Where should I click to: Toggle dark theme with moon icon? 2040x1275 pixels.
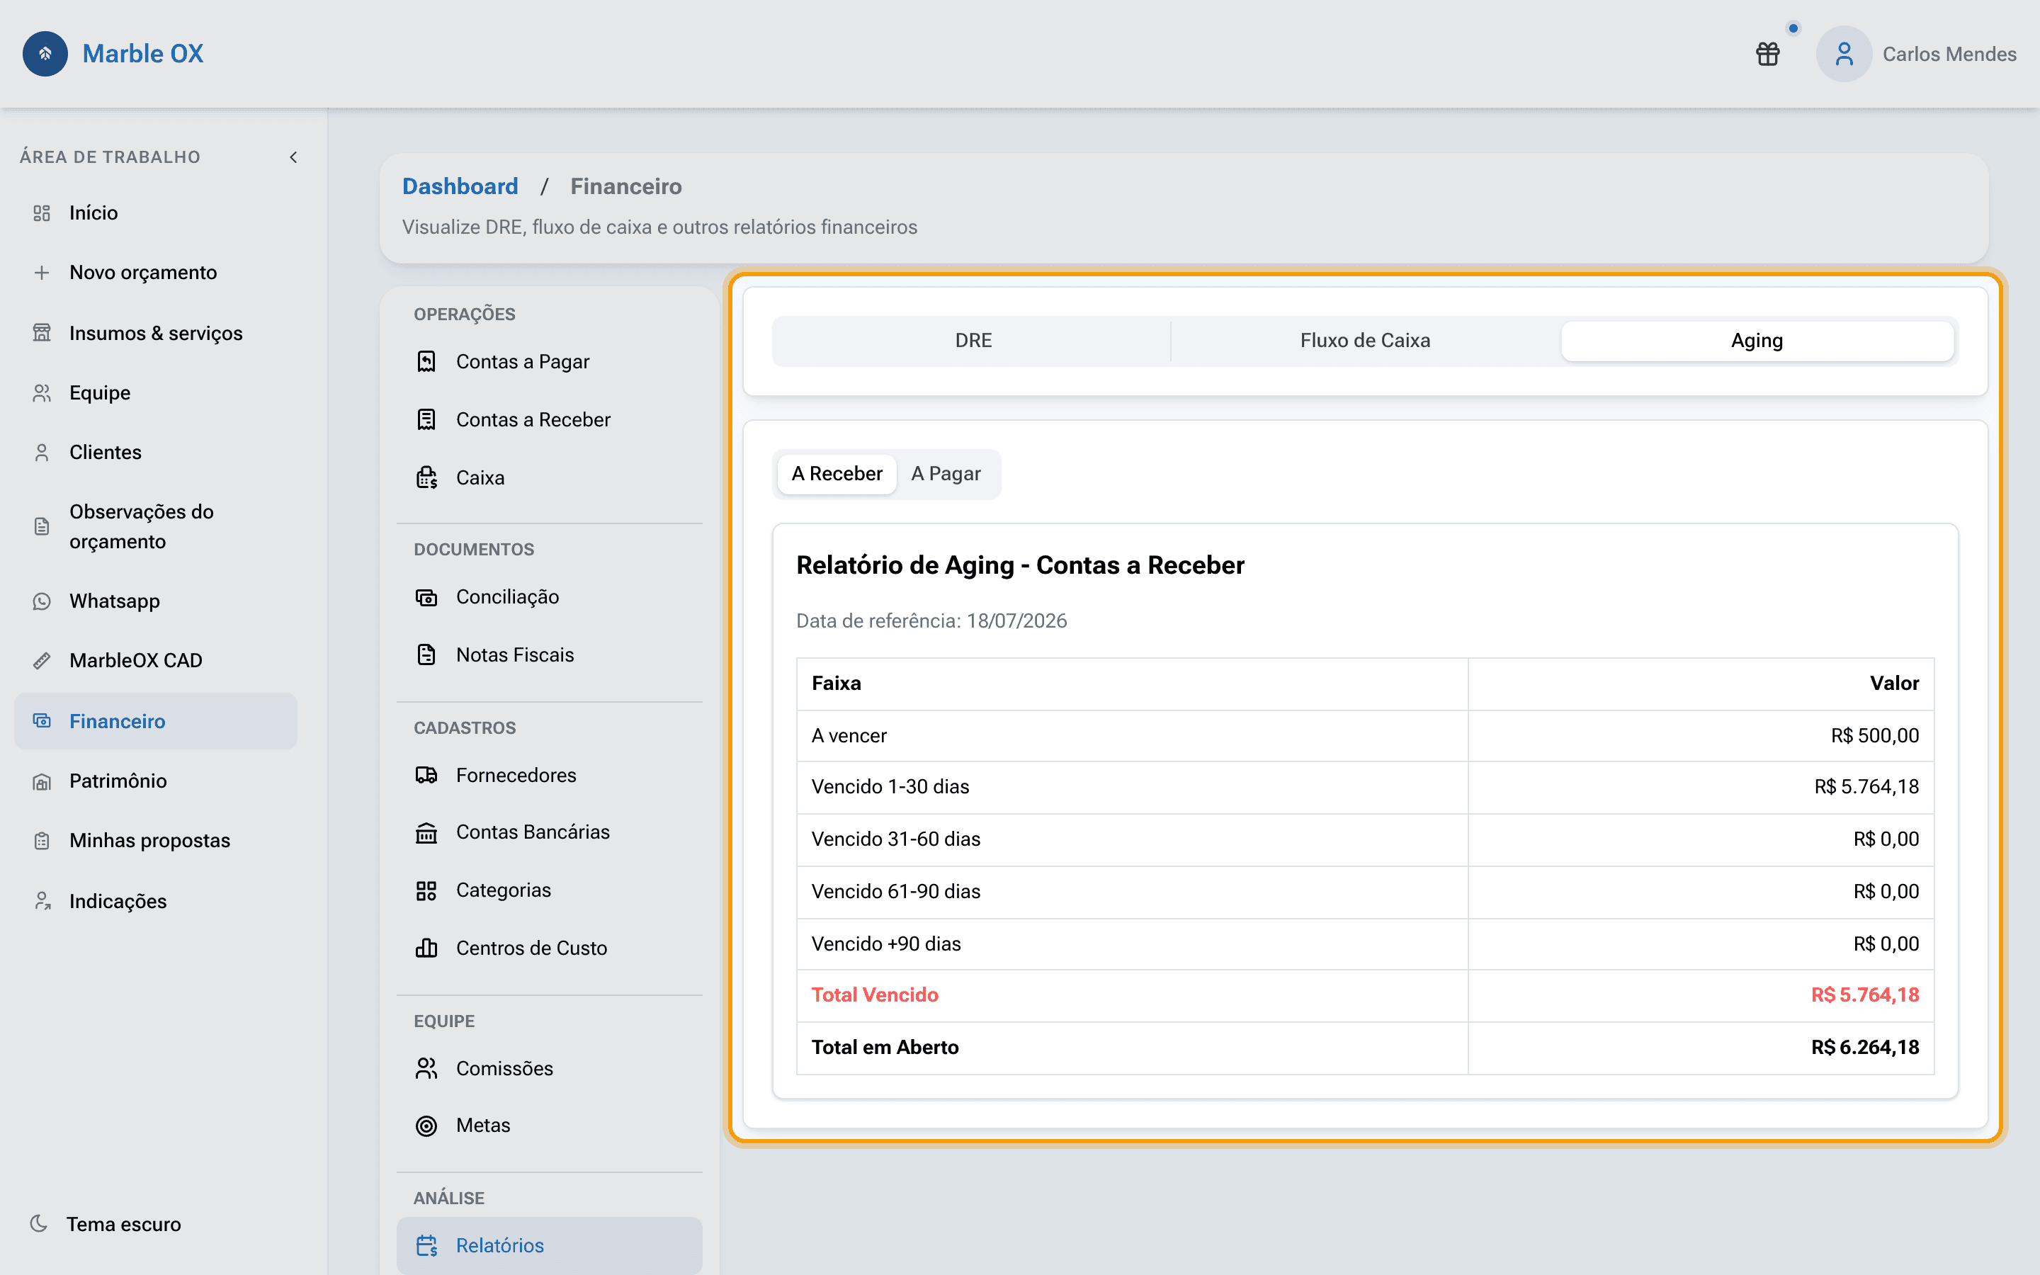coord(39,1223)
